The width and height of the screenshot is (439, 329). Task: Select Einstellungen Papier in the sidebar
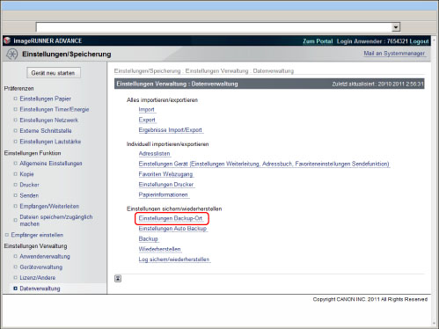(46, 99)
